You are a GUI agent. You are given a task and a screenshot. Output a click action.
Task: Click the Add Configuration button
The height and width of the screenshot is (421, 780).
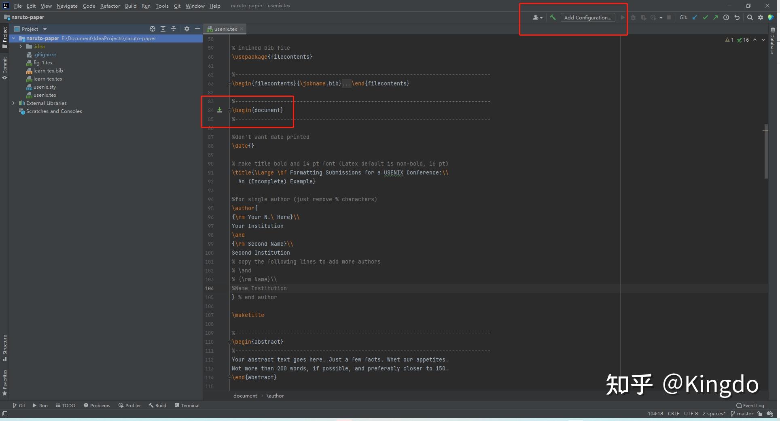tap(587, 17)
